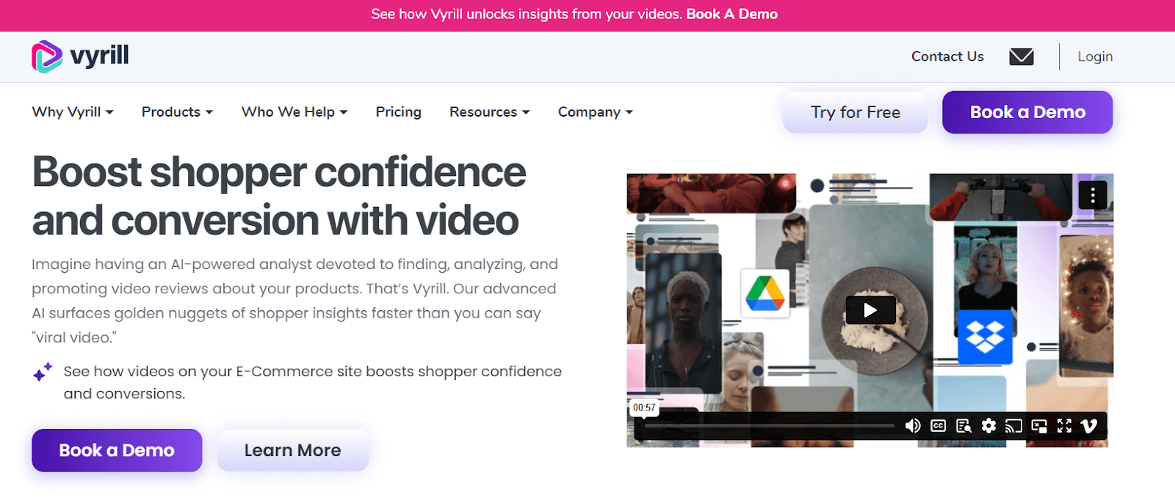Viewport: 1175px width, 503px height.
Task: Click the video progress bar
Action: (770, 426)
